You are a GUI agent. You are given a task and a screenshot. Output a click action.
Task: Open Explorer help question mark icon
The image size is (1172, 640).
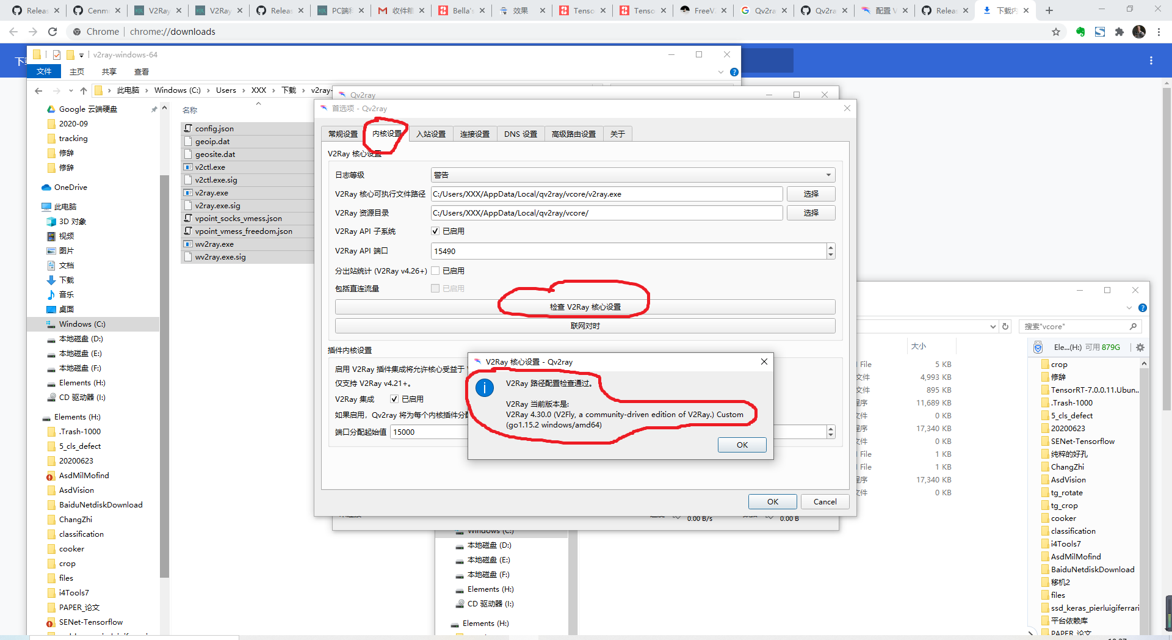pos(734,72)
